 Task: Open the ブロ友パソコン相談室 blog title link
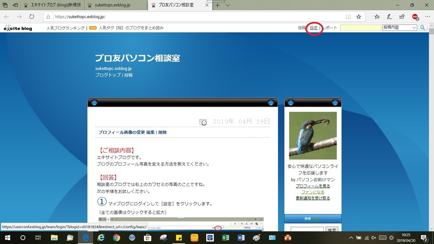137,58
